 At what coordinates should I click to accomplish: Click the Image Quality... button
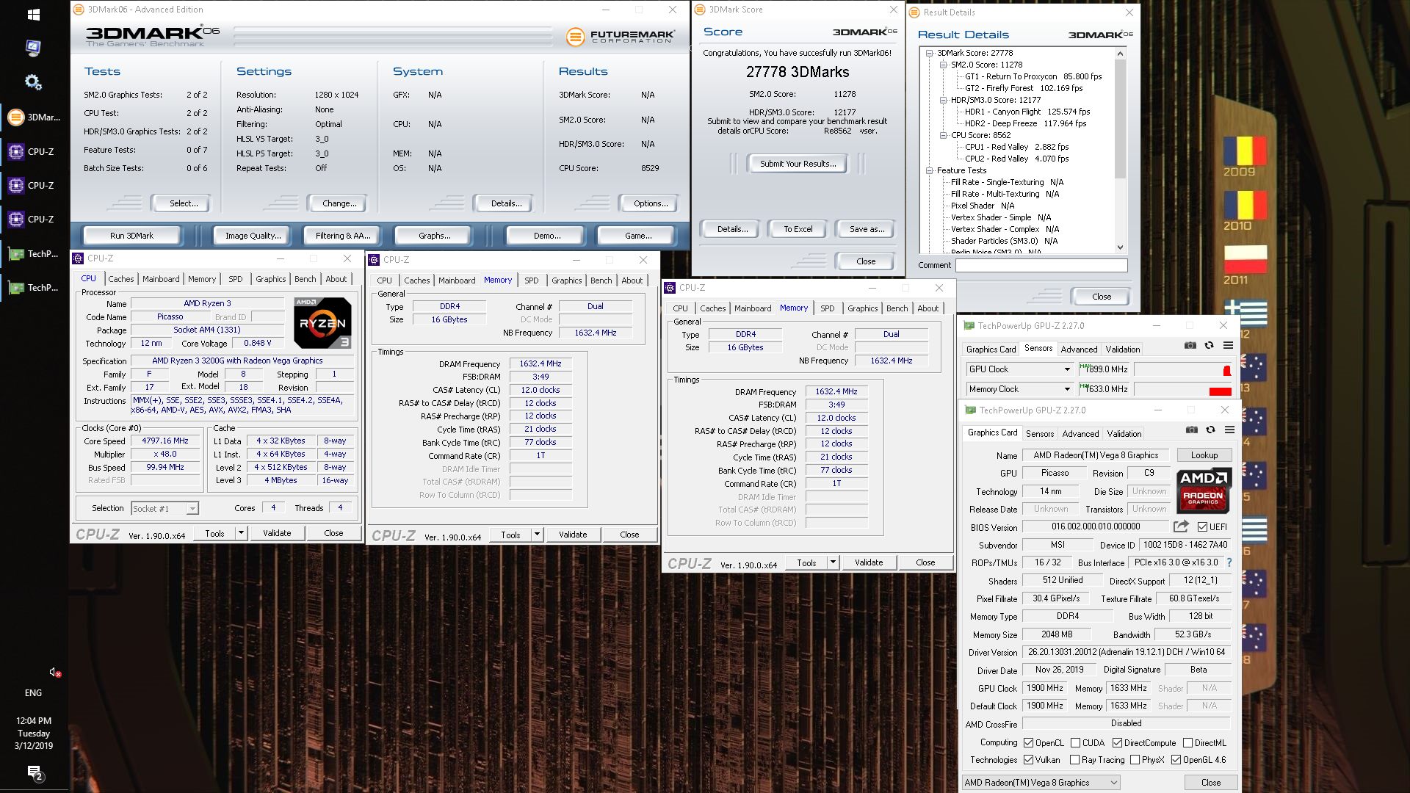pos(253,236)
